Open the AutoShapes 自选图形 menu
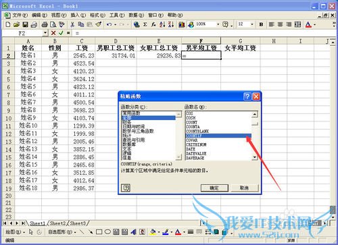The image size is (338, 245). pos(62,232)
